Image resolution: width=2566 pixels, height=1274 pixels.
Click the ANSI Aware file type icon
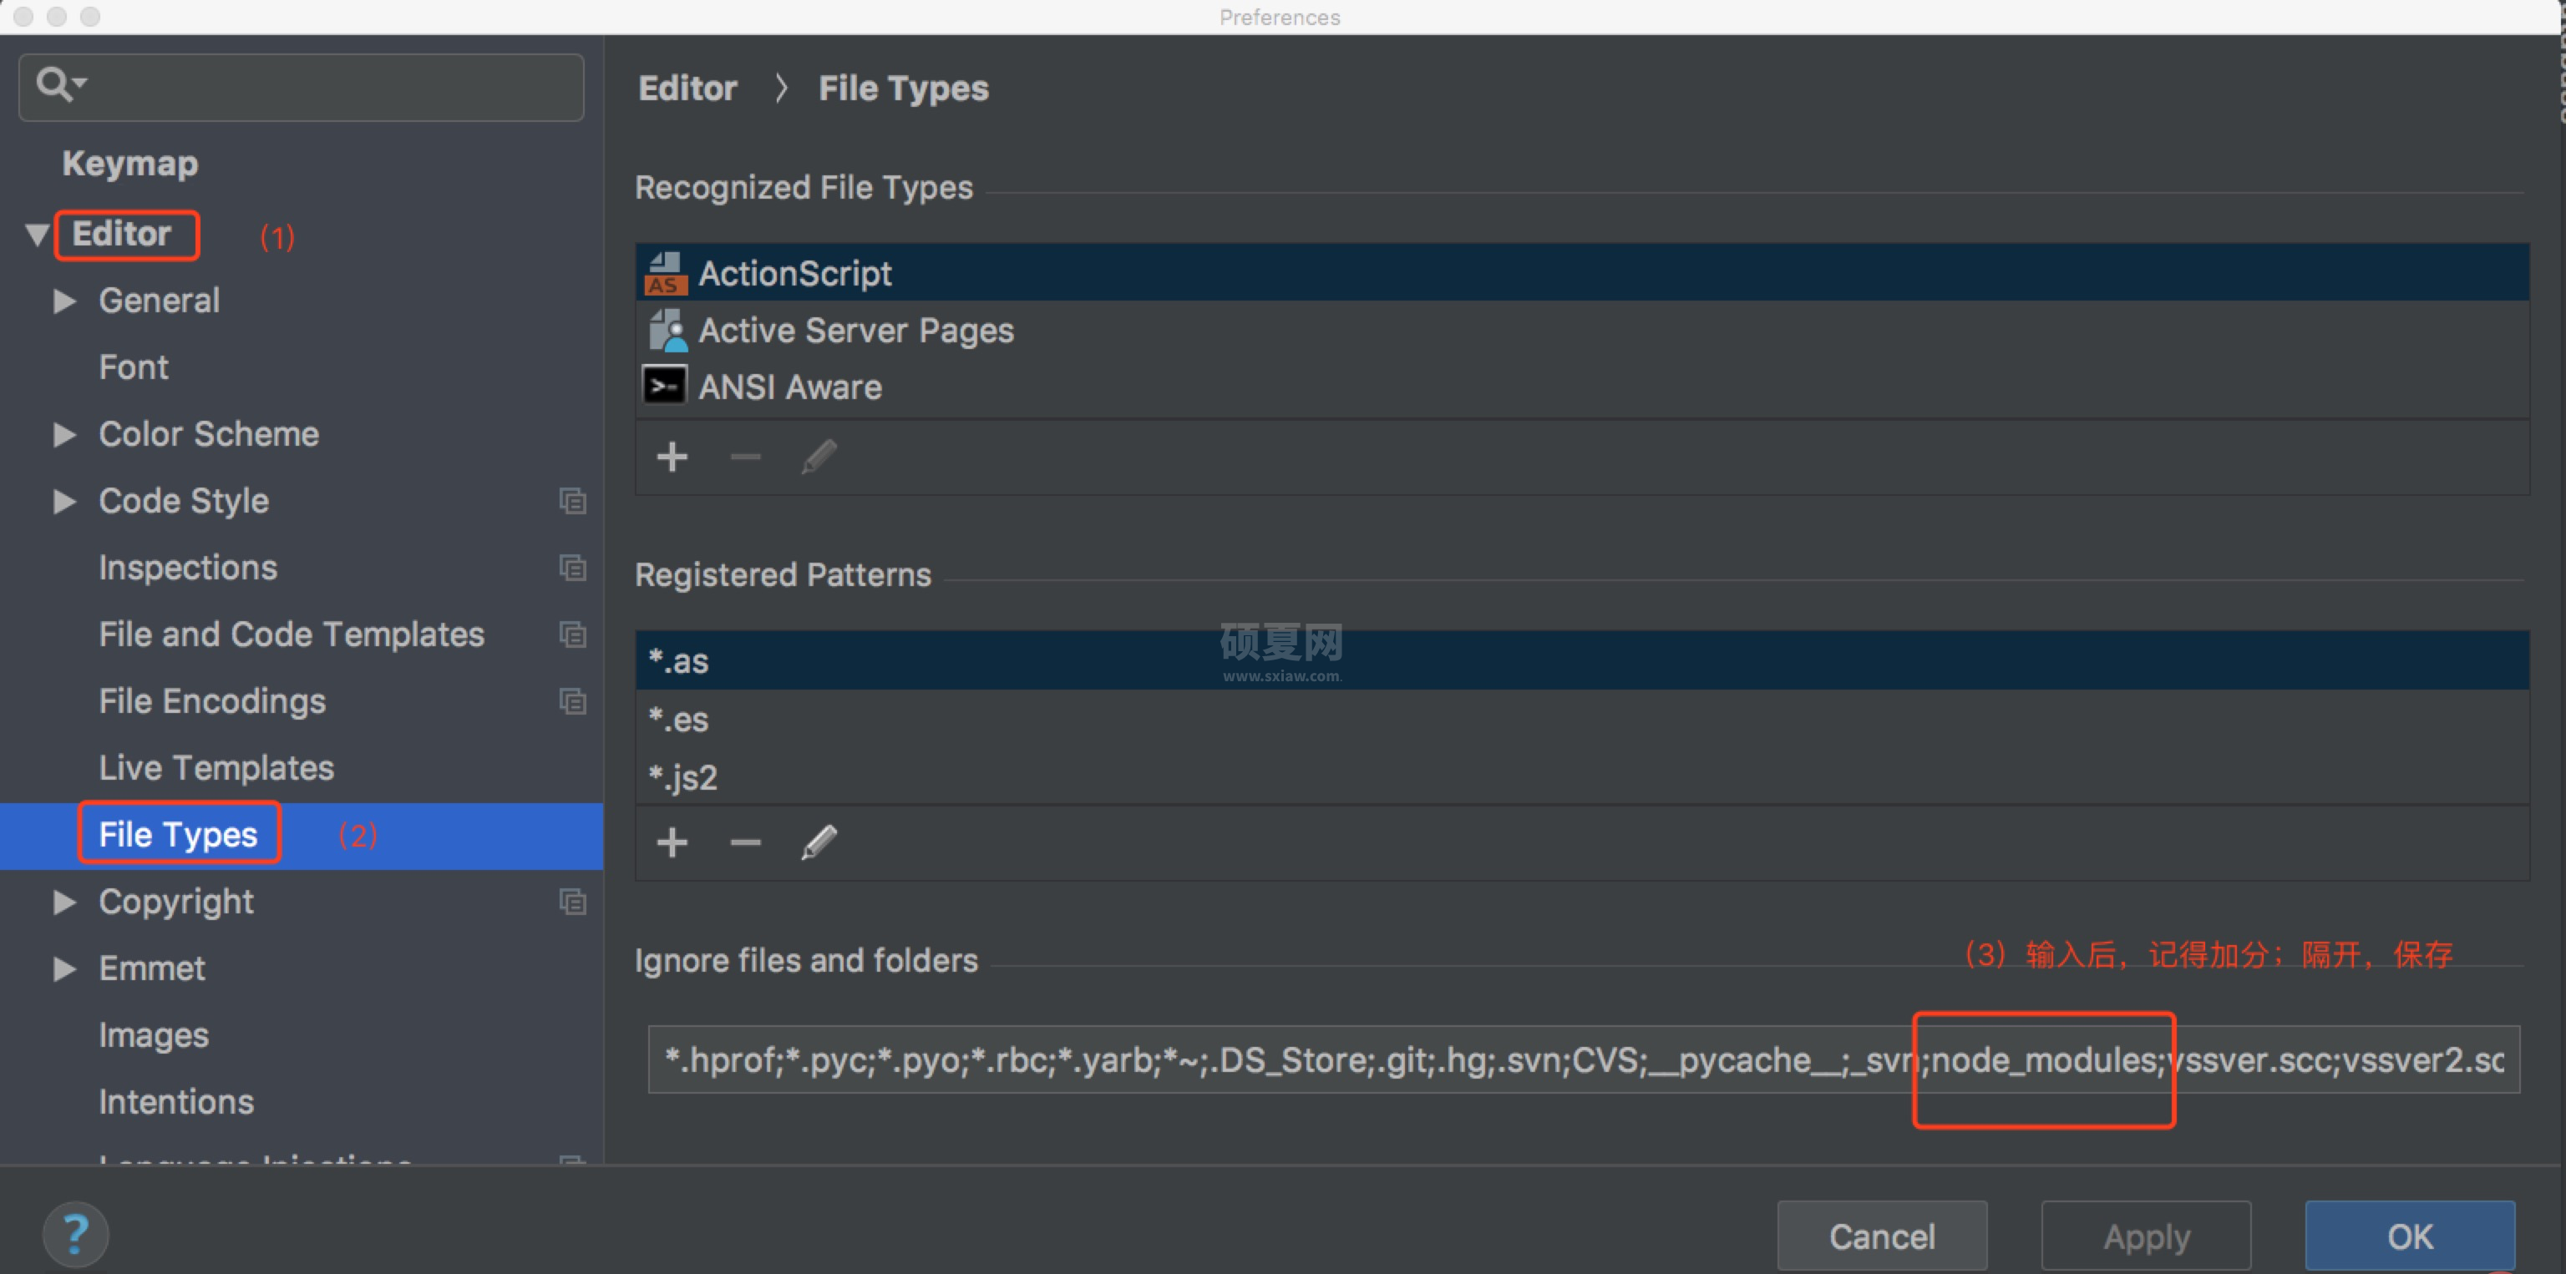pos(664,389)
